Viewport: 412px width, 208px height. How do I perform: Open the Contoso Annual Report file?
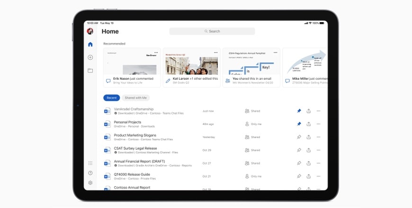coord(132,188)
